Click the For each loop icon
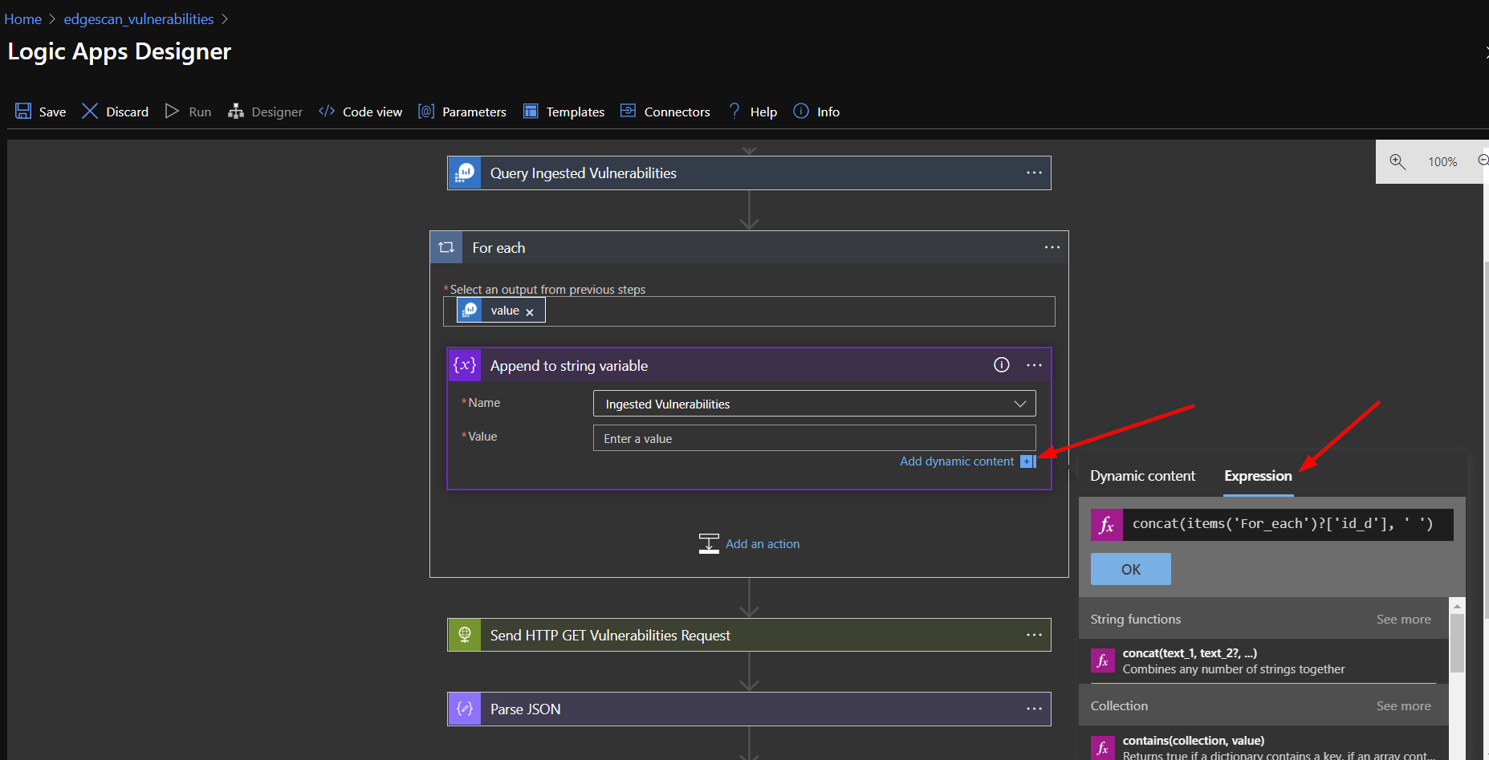The height and width of the screenshot is (760, 1489). [x=446, y=247]
